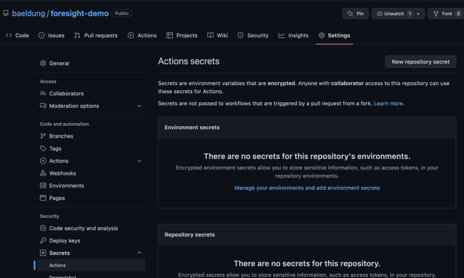Viewport: 464px width, 278px height.
Task: Open Manage your environments and add environment secrets
Action: 307,188
